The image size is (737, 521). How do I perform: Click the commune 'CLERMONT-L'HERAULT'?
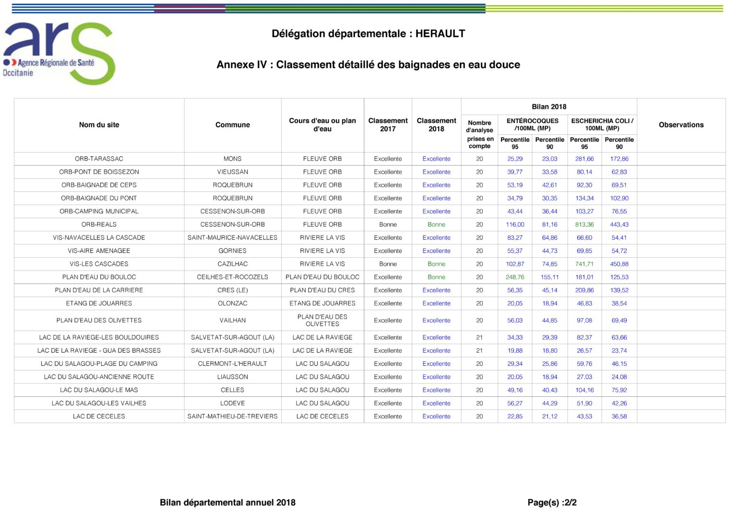pos(233,364)
